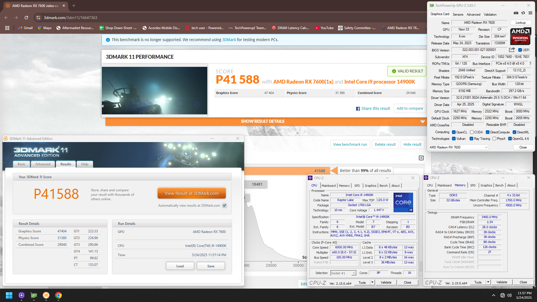Open the GPU selection dropdown in GPU-Z
The image size is (537, 302).
[458, 147]
